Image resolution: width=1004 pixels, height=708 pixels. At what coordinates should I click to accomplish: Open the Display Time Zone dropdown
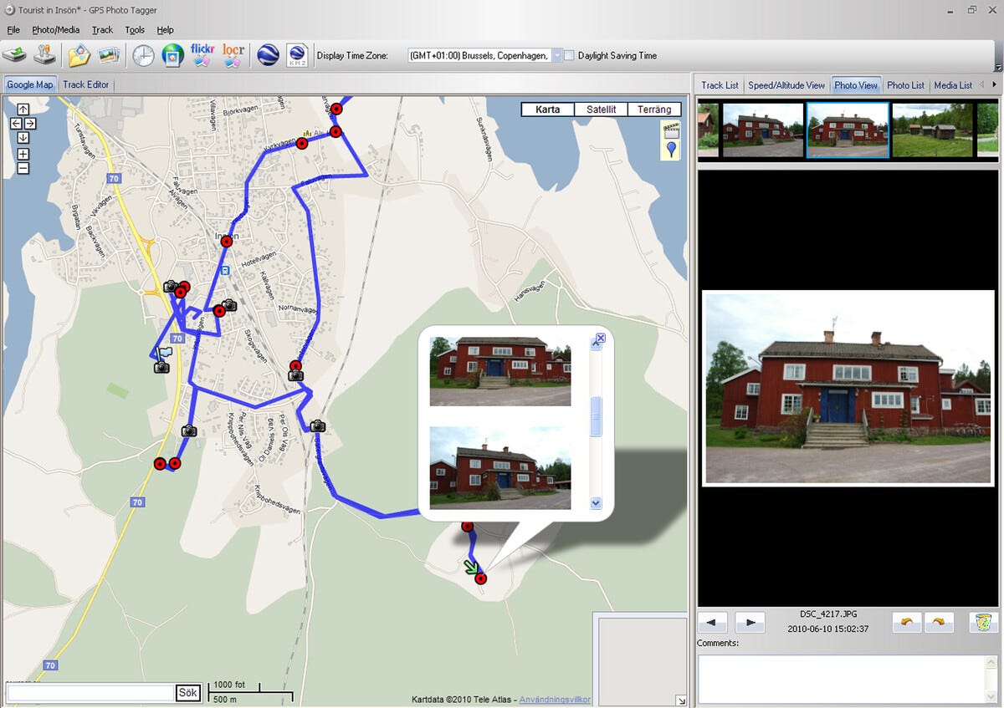557,56
